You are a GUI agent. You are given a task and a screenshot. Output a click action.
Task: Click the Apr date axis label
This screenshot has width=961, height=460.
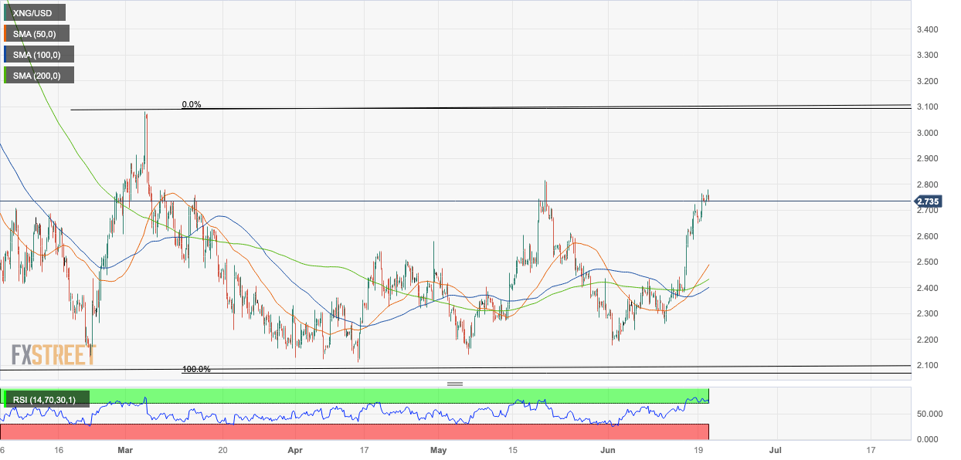294,449
